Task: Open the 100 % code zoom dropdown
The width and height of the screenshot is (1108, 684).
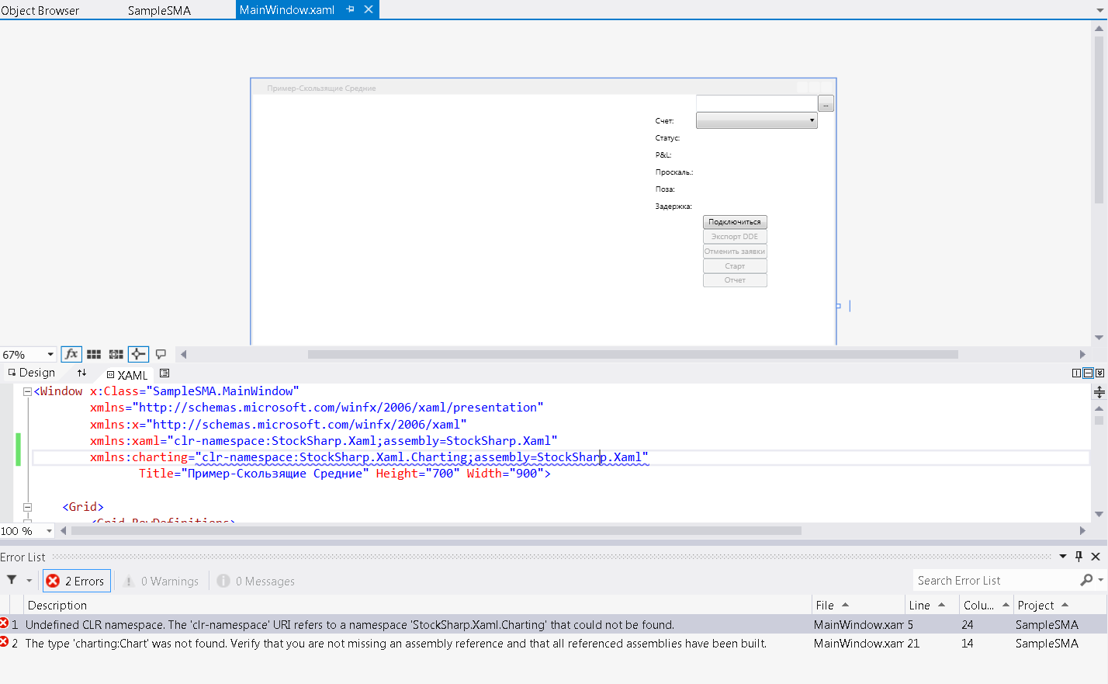Action: [49, 531]
